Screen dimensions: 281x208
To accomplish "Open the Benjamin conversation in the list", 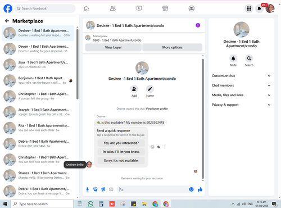I will tap(38, 80).
